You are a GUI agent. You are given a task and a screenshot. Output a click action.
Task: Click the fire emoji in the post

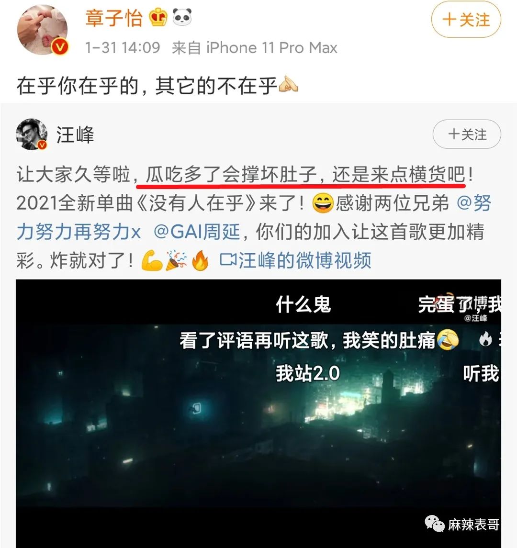tap(200, 261)
